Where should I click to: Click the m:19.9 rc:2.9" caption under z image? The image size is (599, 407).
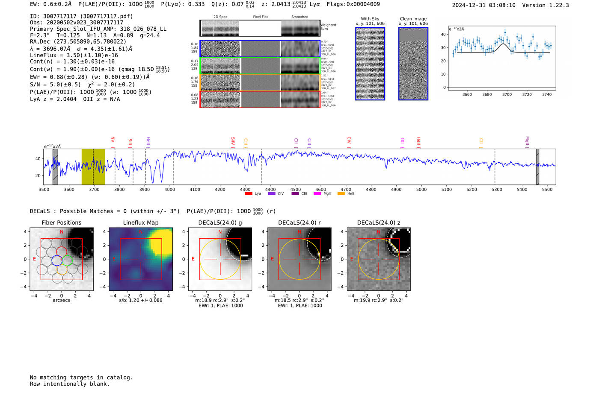coord(379,300)
